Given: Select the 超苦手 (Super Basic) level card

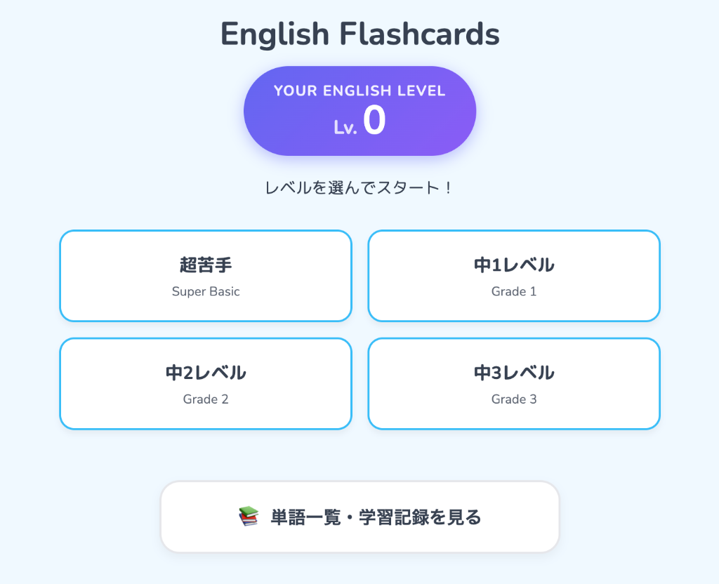Looking at the screenshot, I should [206, 275].
